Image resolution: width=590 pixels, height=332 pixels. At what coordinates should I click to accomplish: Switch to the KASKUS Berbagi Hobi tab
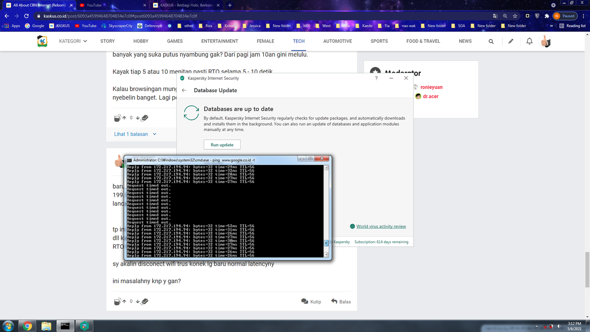[x=186, y=5]
